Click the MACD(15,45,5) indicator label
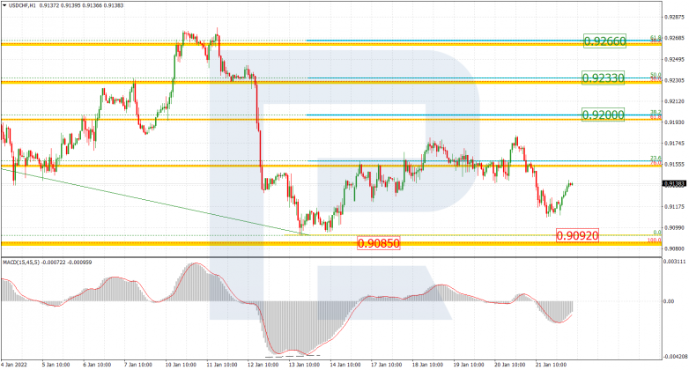This screenshot has height=370, width=689. [21, 263]
